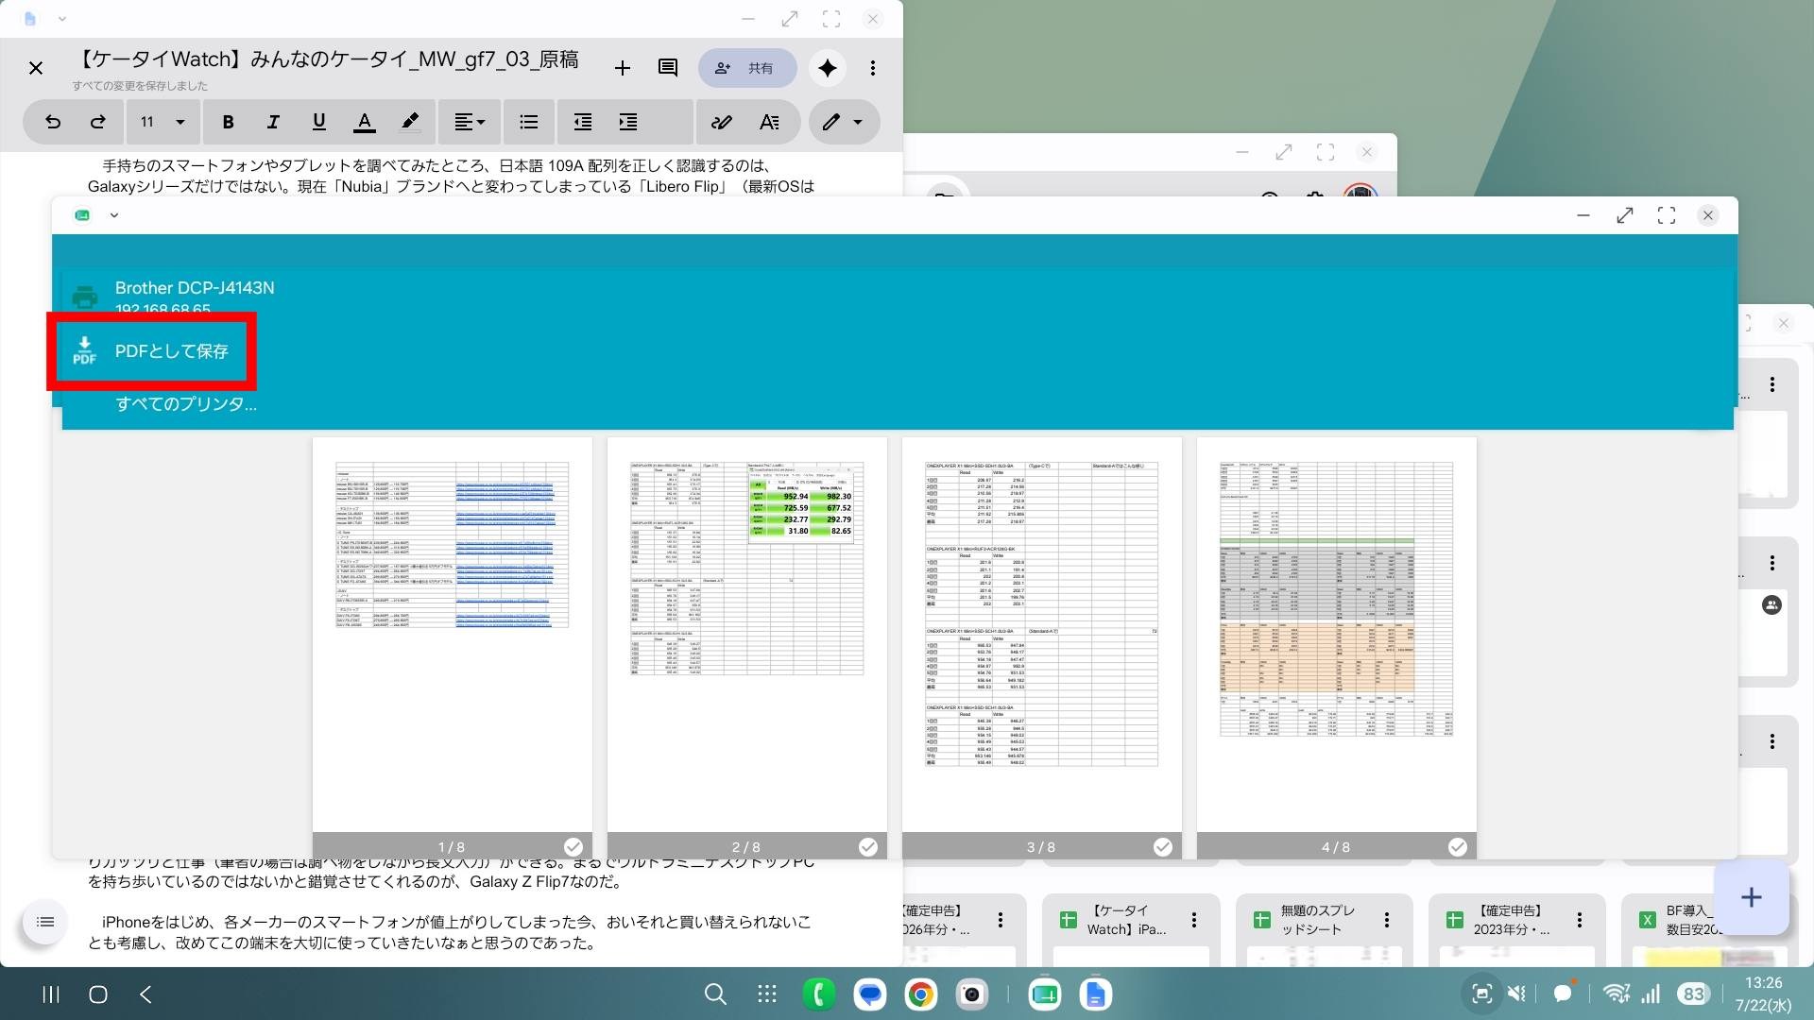Create new spreadsheet with plus button
Screen dimensions: 1814x1020
tap(1751, 897)
